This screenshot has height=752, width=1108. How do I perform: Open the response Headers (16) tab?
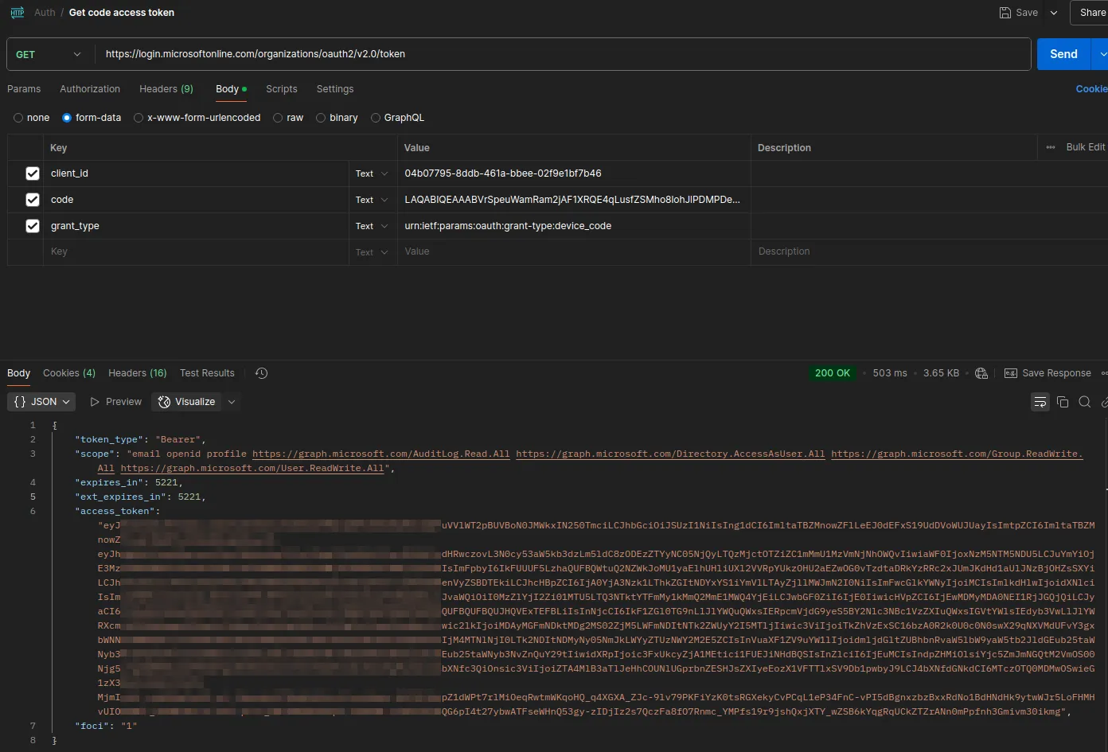(x=138, y=373)
